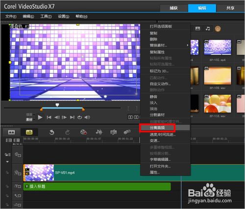Select the SP-V02.mp4 library thumbnail
The width and height of the screenshot is (245, 209).
pos(218,47)
